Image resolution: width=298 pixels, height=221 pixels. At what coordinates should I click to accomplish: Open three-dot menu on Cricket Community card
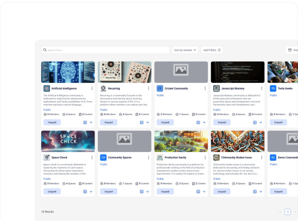coord(205,88)
